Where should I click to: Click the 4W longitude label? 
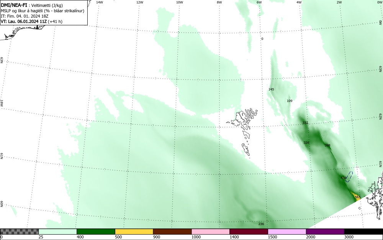pos(299,2)
